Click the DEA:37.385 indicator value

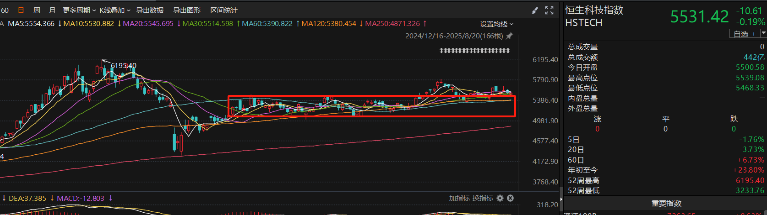(27, 198)
